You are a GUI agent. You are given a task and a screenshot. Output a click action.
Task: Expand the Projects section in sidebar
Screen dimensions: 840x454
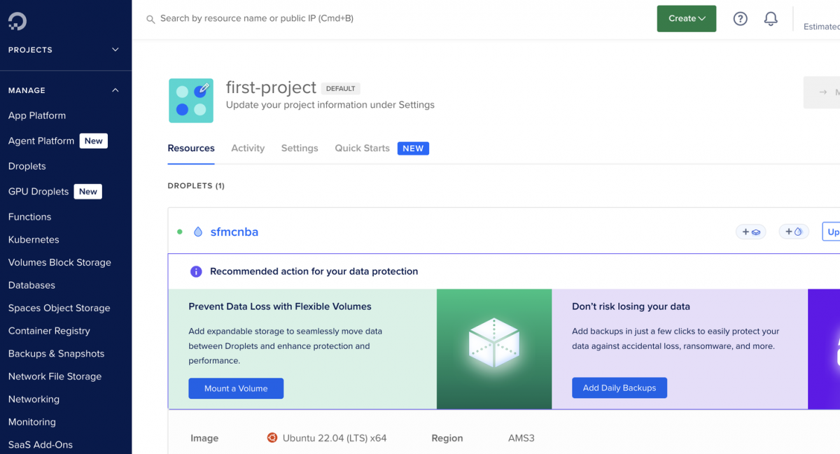pos(115,50)
